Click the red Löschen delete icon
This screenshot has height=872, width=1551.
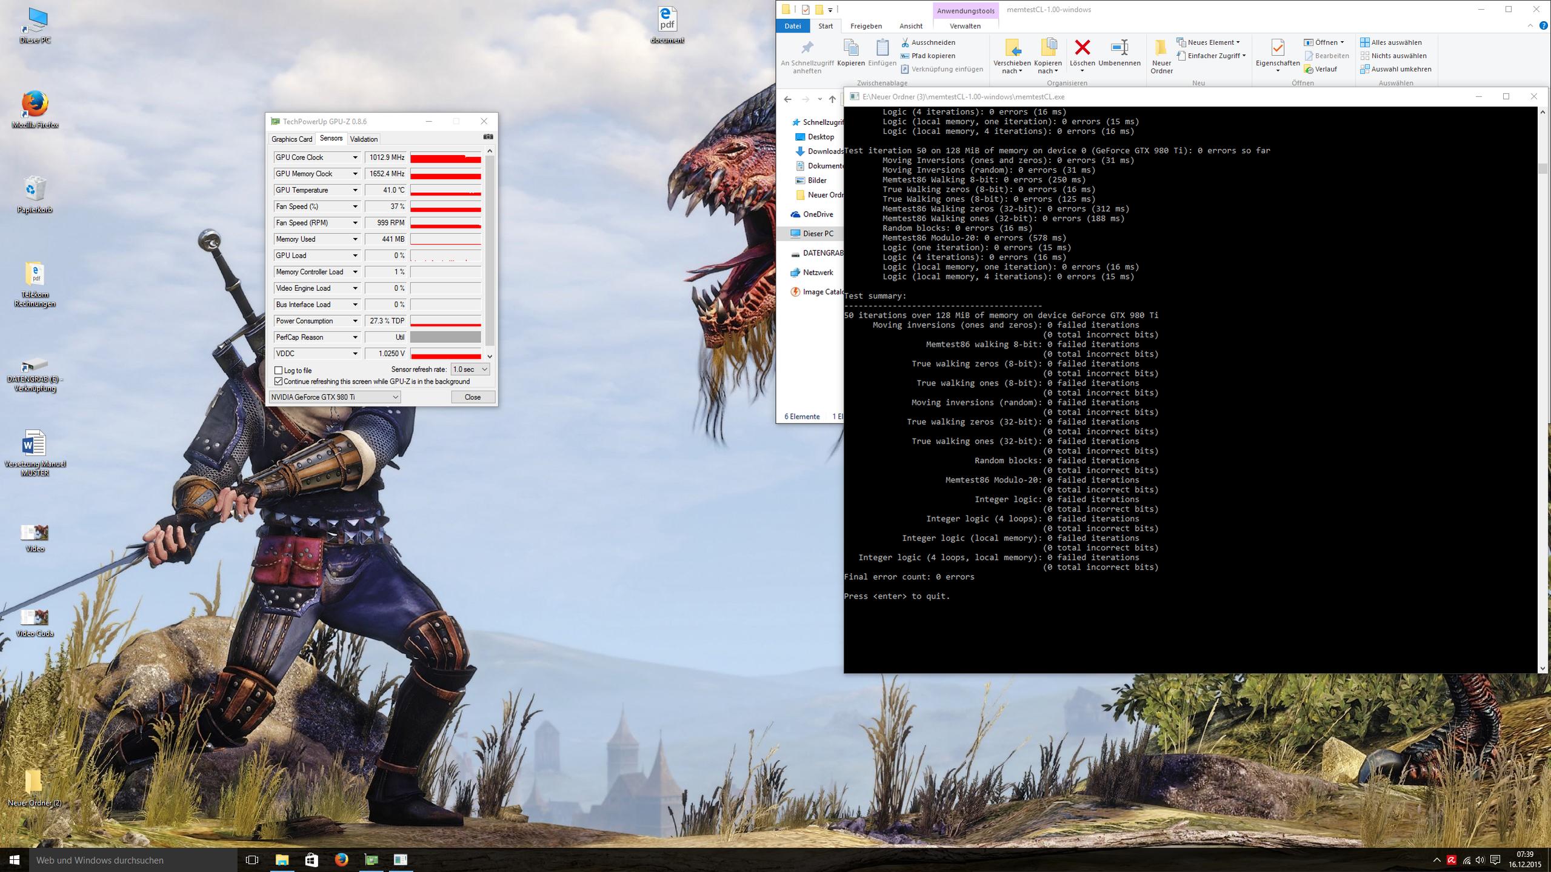coord(1082,47)
